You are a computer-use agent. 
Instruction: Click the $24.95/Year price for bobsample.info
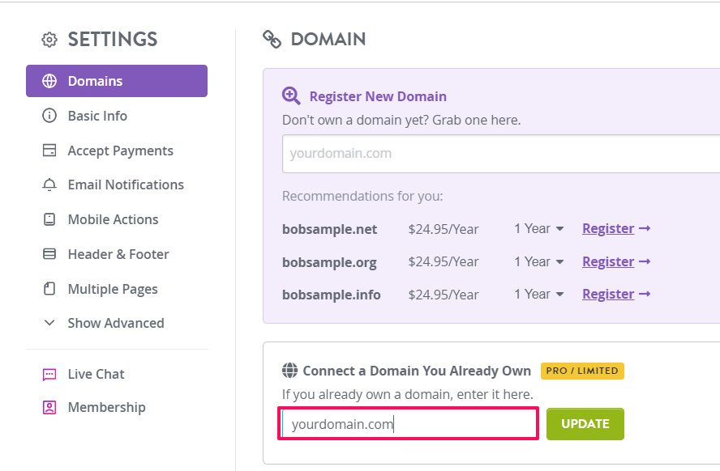click(444, 295)
